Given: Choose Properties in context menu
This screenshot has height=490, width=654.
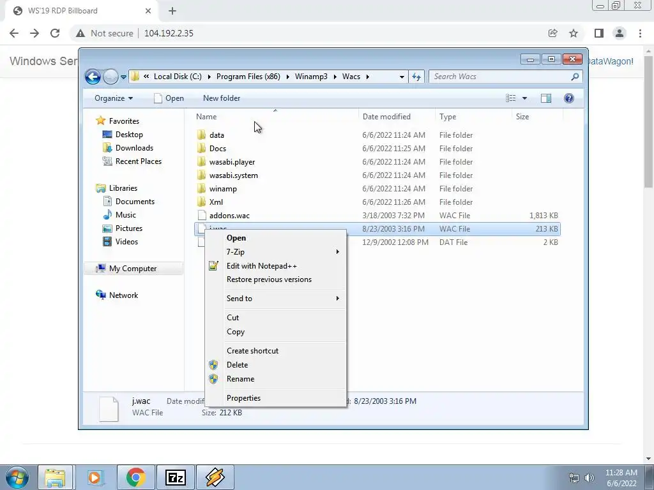Looking at the screenshot, I should tap(276, 398).
